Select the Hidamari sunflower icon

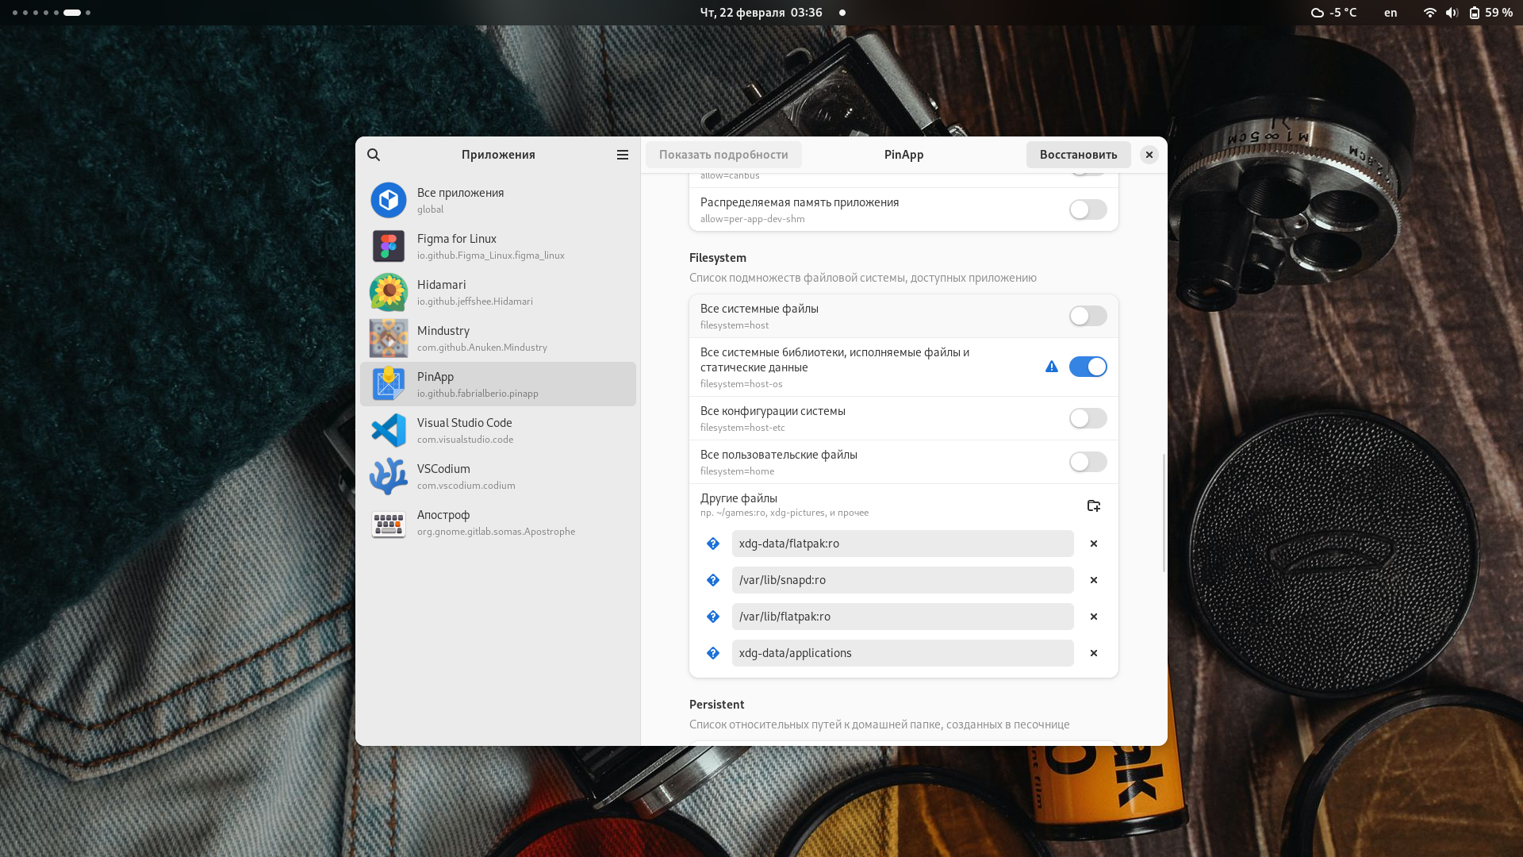click(x=389, y=292)
